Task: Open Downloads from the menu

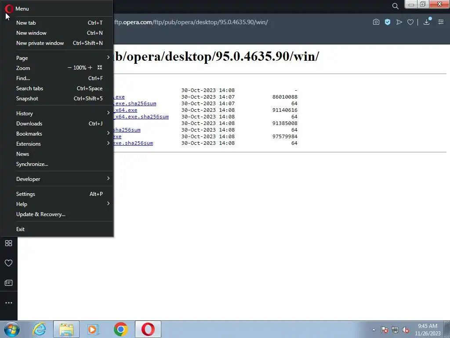Action: click(x=57, y=124)
